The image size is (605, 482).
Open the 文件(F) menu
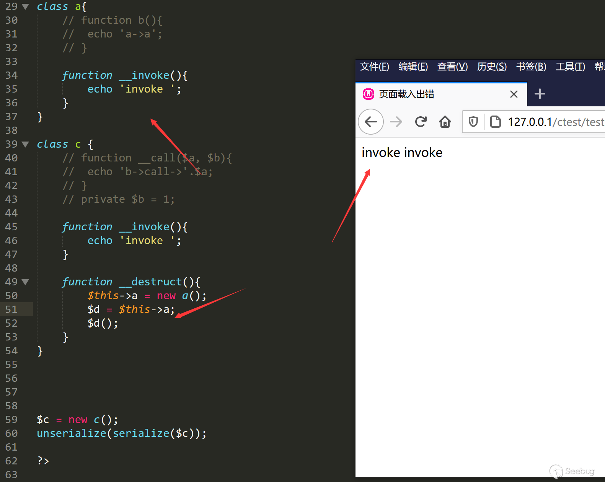click(374, 67)
